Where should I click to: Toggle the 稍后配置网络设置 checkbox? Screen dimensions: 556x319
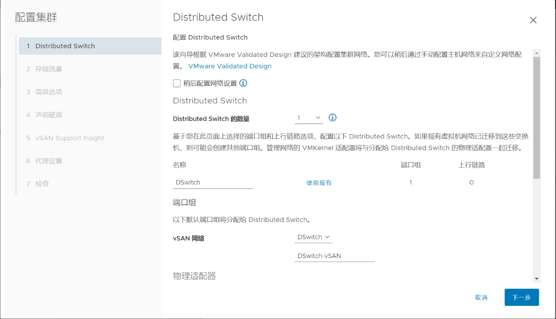click(x=177, y=83)
